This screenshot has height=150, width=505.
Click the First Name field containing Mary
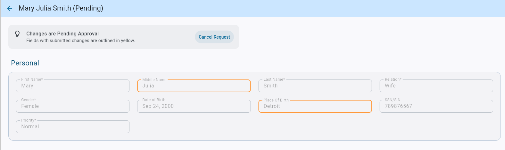[73, 86]
